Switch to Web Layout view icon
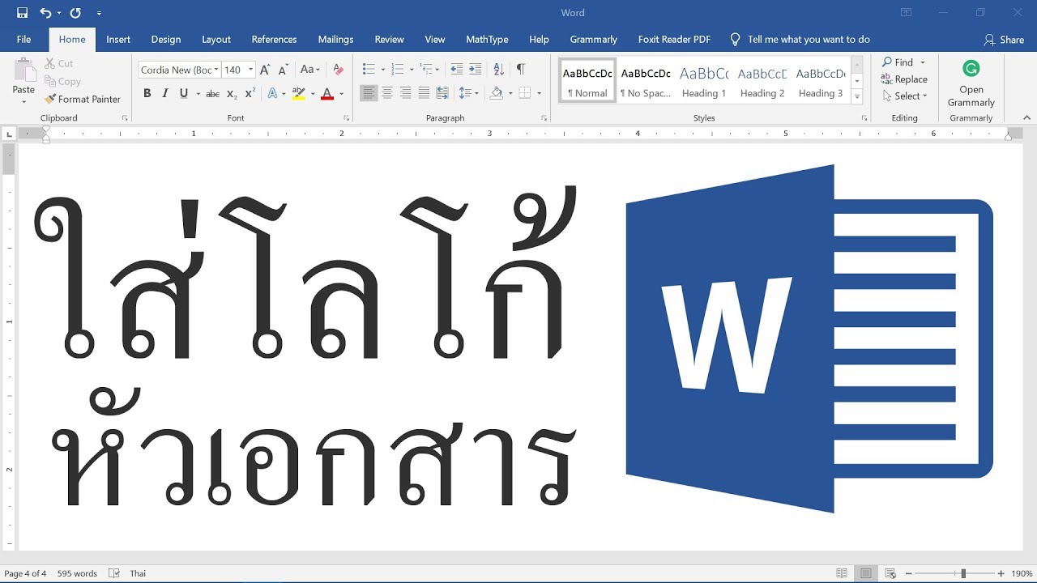 [x=890, y=573]
